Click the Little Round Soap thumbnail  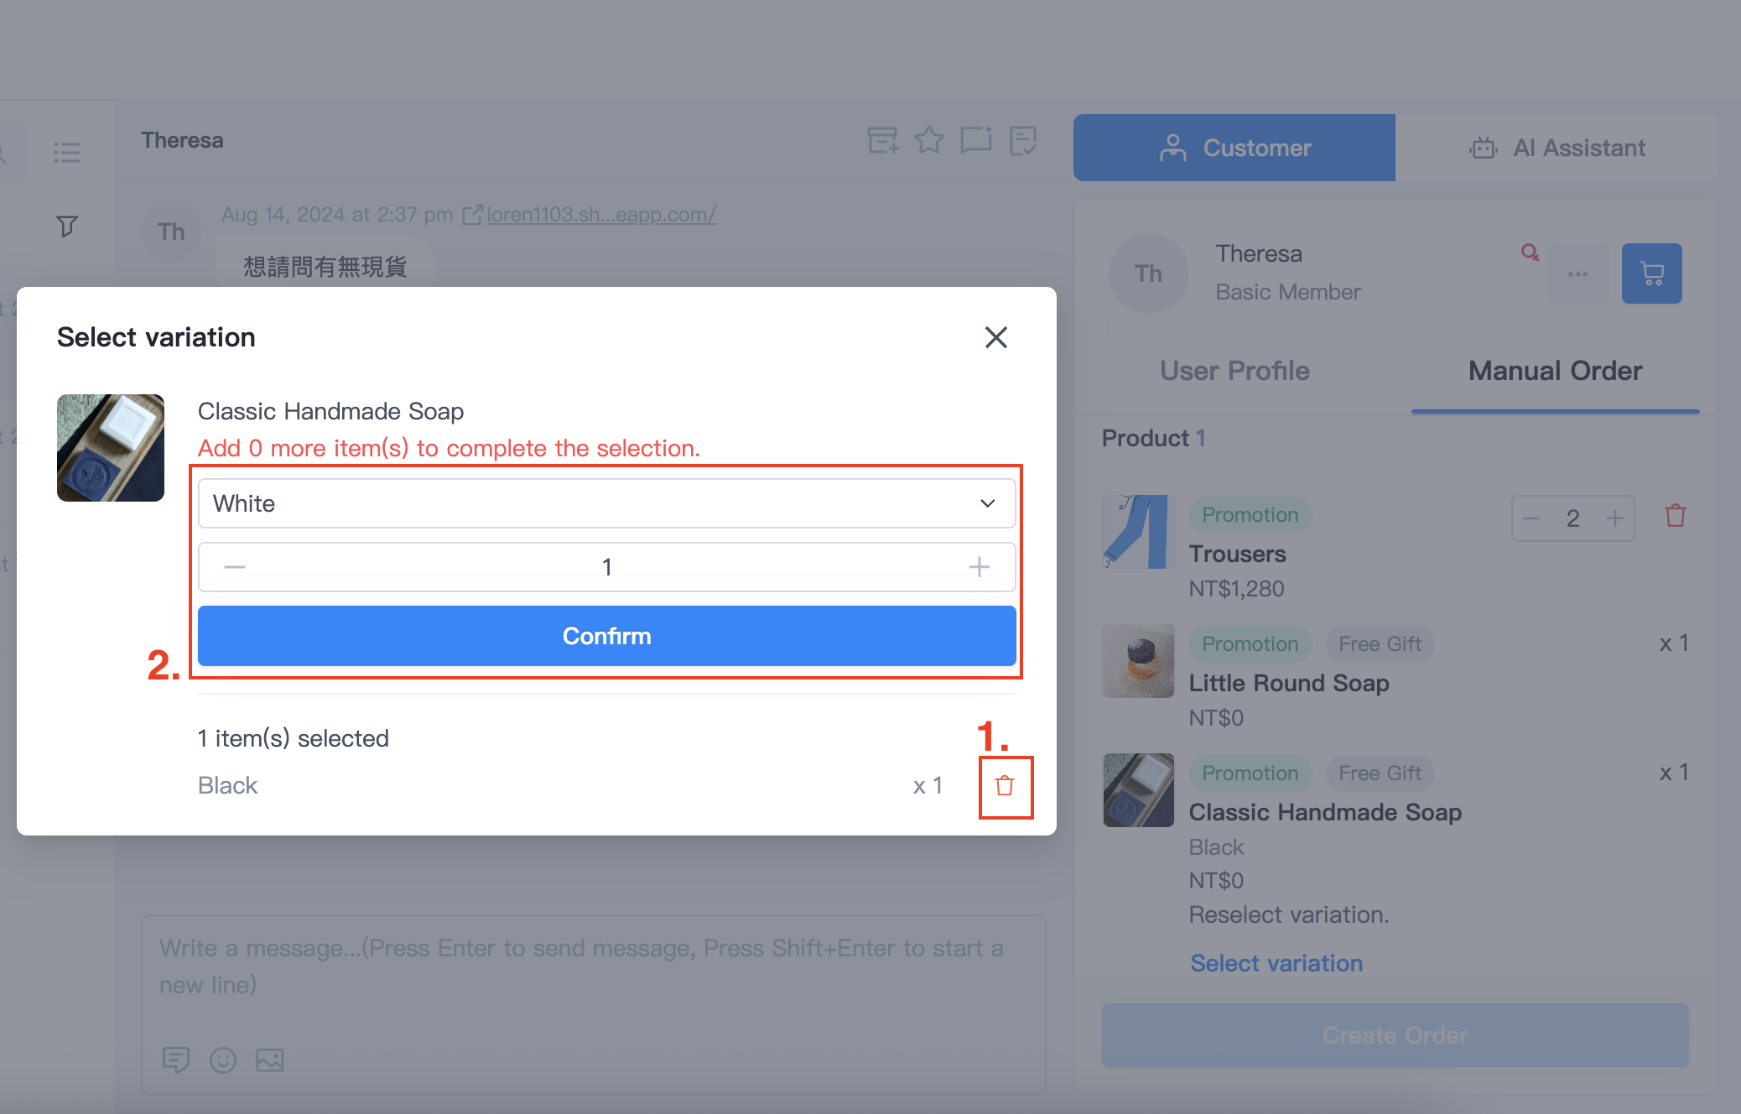(x=1138, y=661)
